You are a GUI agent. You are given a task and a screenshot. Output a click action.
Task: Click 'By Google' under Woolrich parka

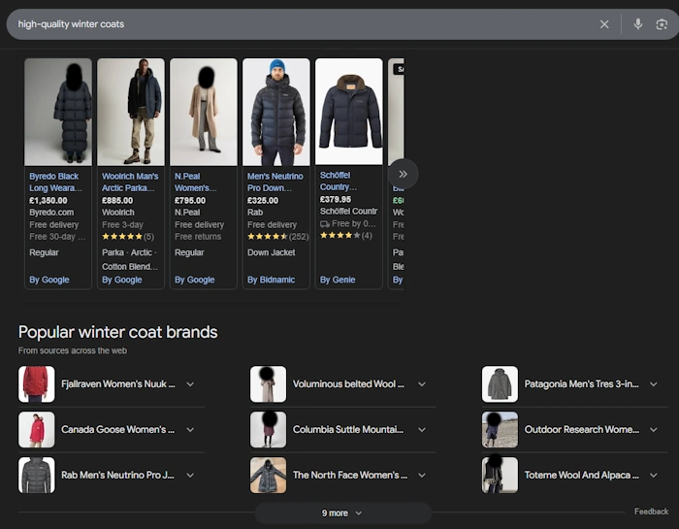(121, 280)
